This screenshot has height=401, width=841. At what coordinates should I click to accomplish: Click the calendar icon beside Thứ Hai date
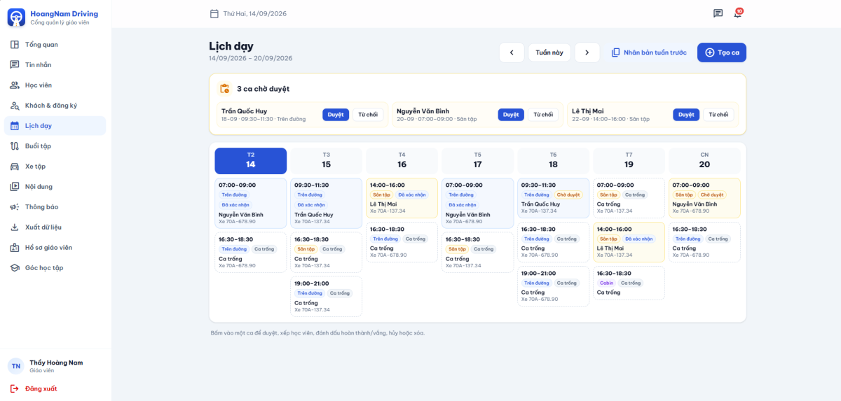tap(214, 13)
